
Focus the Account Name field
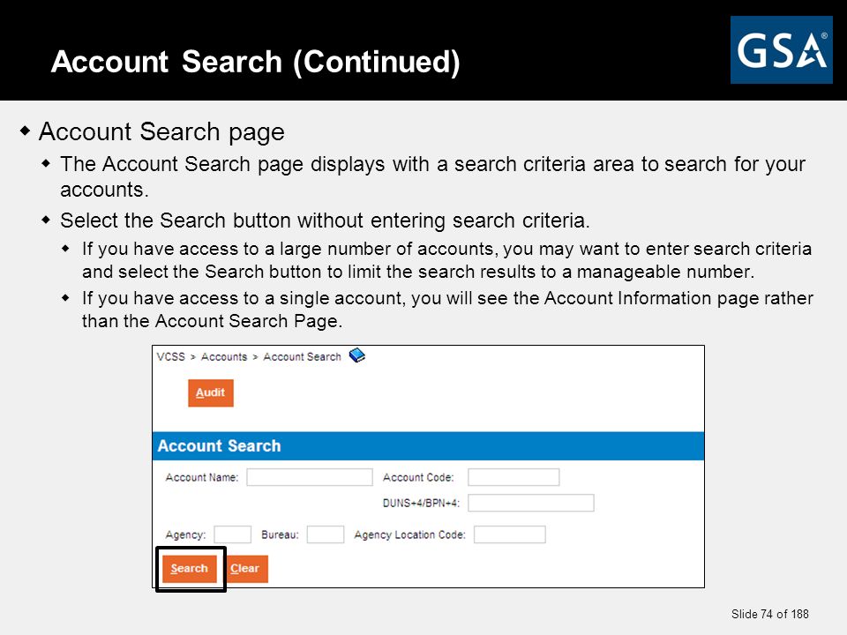click(310, 477)
